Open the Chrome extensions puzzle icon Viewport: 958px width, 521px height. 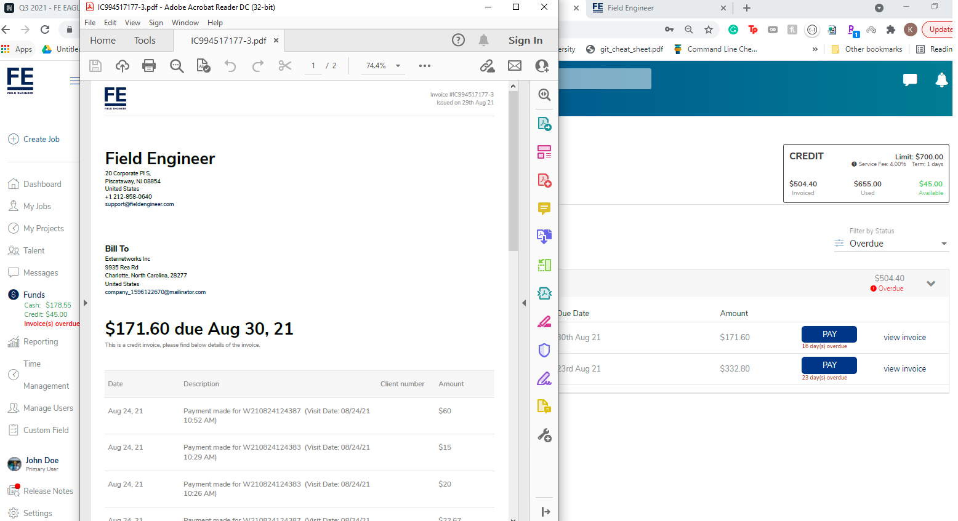891,30
